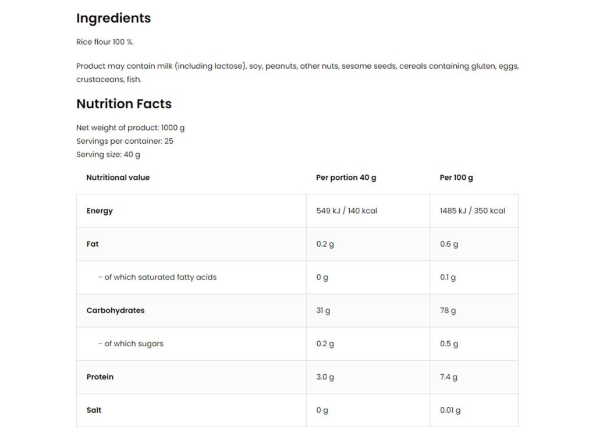
Task: Select the Protein row label
Action: coord(100,377)
